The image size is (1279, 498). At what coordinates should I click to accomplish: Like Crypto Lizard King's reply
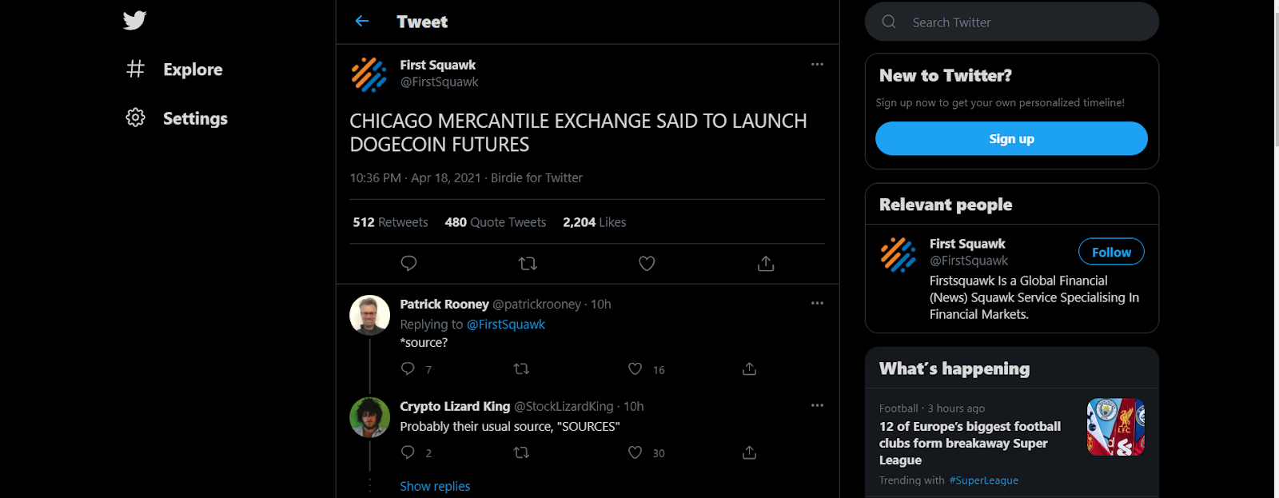(x=635, y=452)
